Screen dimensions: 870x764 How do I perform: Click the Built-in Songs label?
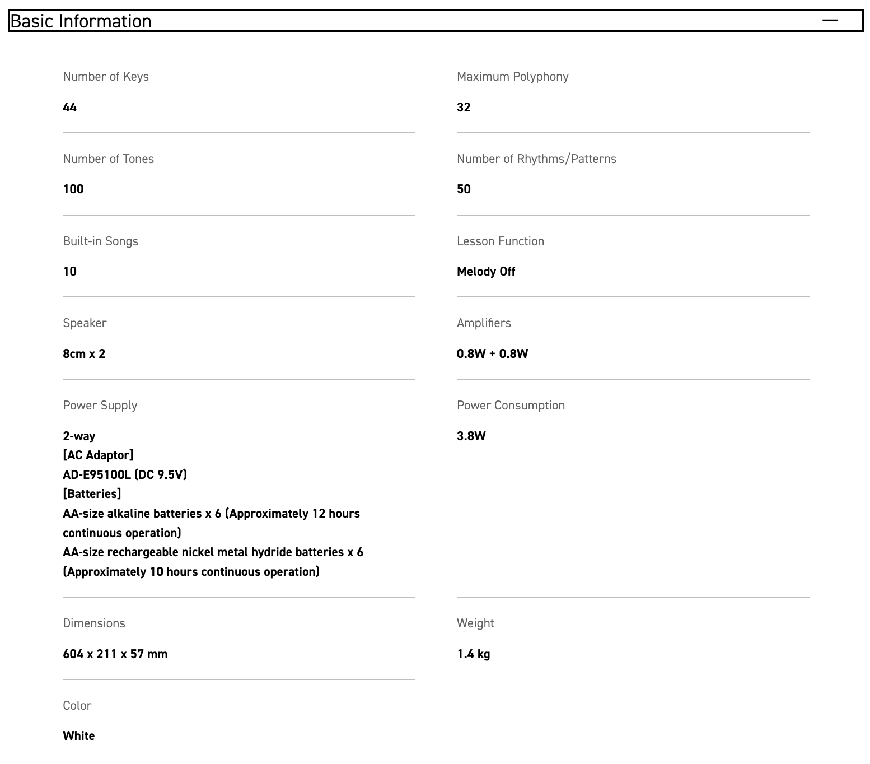[x=100, y=241]
